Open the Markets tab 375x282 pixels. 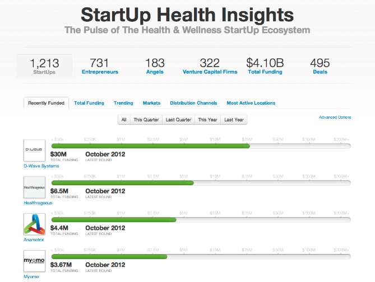[151, 103]
